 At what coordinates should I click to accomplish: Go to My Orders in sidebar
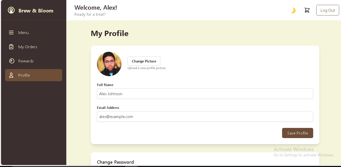pyautogui.click(x=28, y=47)
